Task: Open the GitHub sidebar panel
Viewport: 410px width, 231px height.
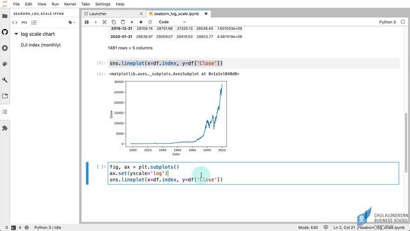Action: click(x=4, y=32)
